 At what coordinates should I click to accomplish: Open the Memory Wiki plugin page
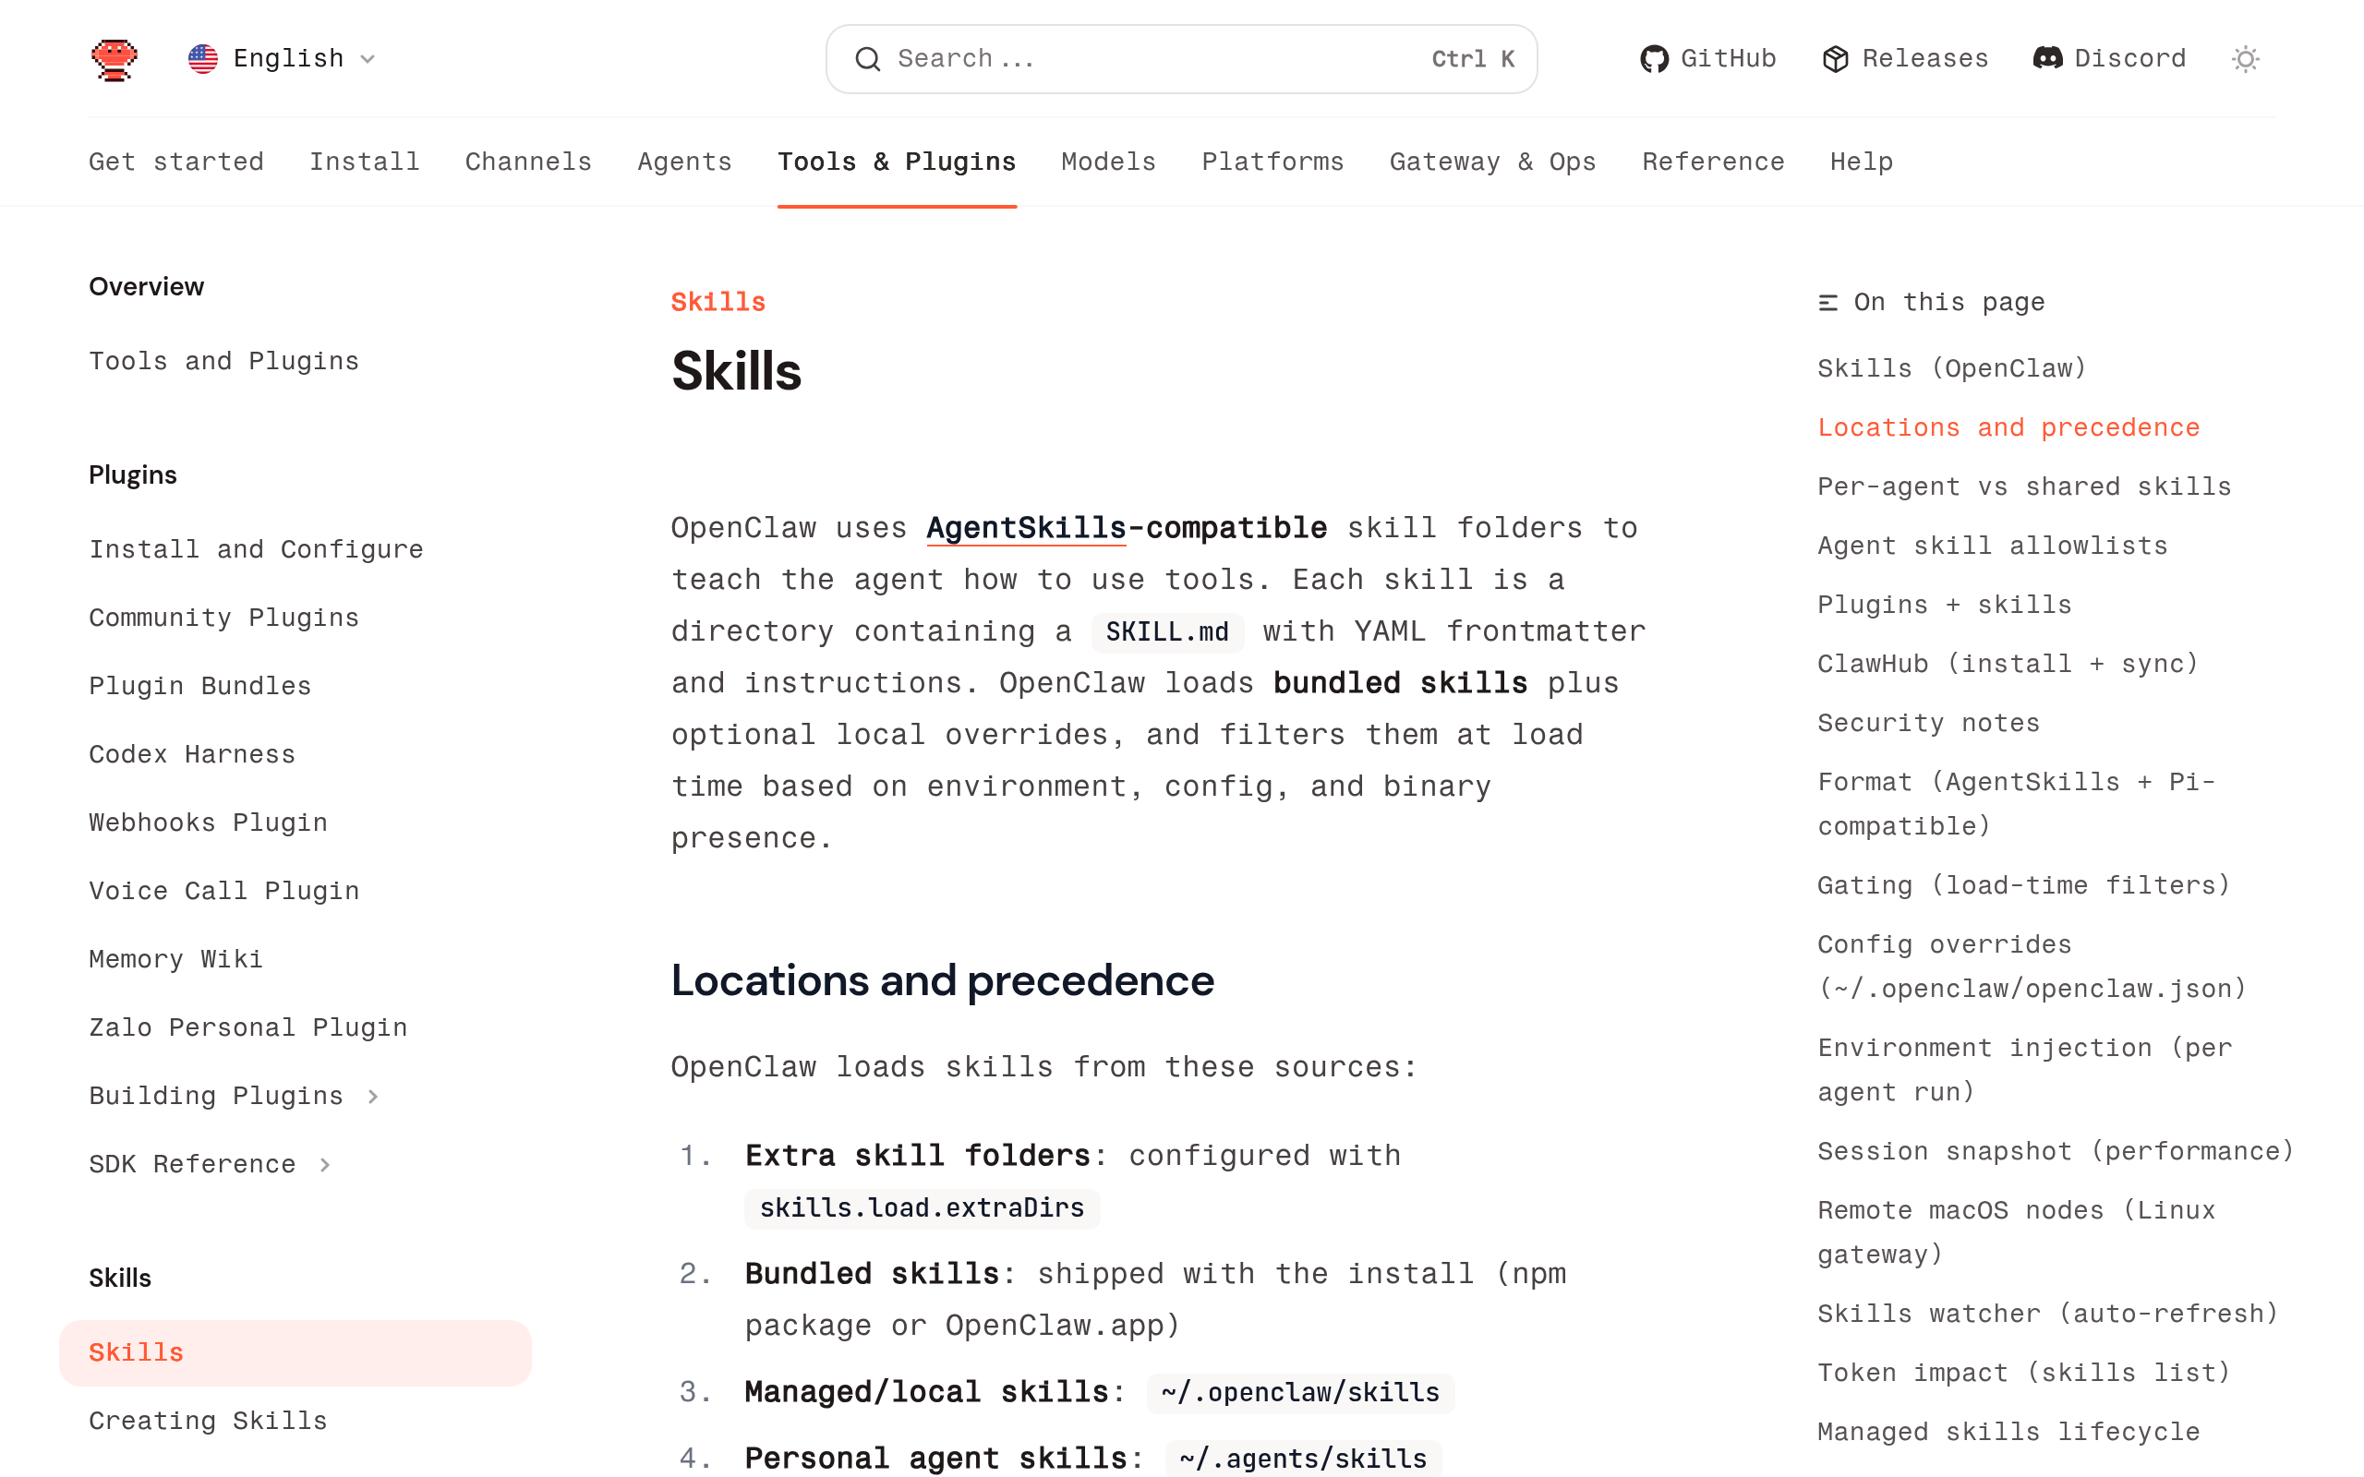pos(175,959)
